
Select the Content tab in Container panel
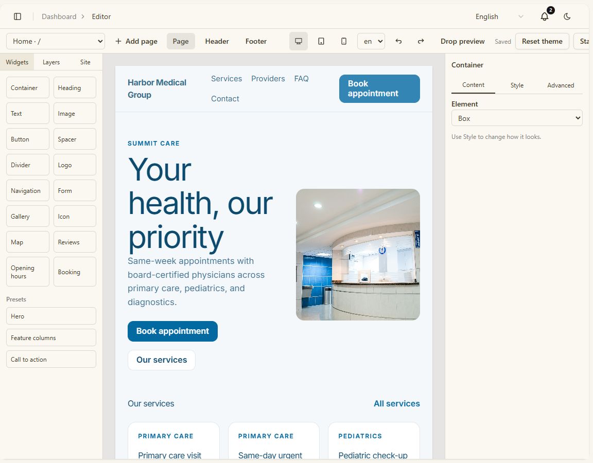473,85
